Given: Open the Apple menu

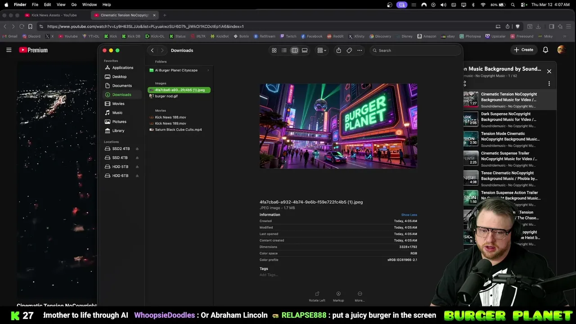Looking at the screenshot, I should (x=6, y=4).
